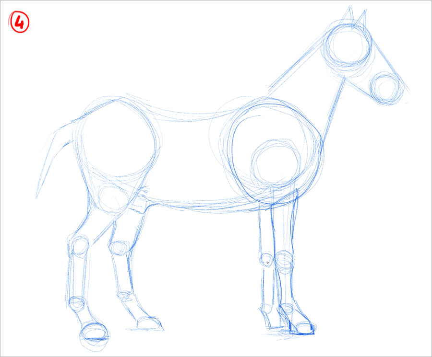Click the red circled number 4
Screen dimensions: 432x357
pyautogui.click(x=19, y=23)
